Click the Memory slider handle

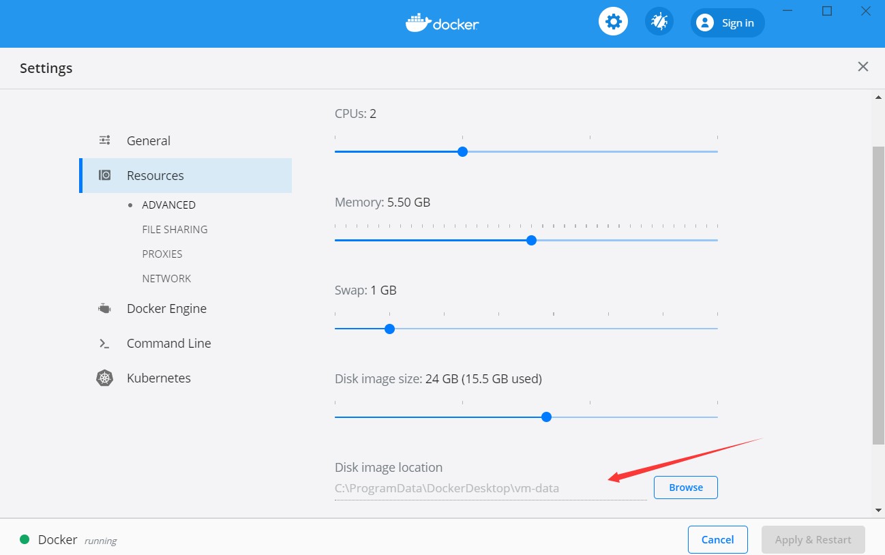[532, 240]
